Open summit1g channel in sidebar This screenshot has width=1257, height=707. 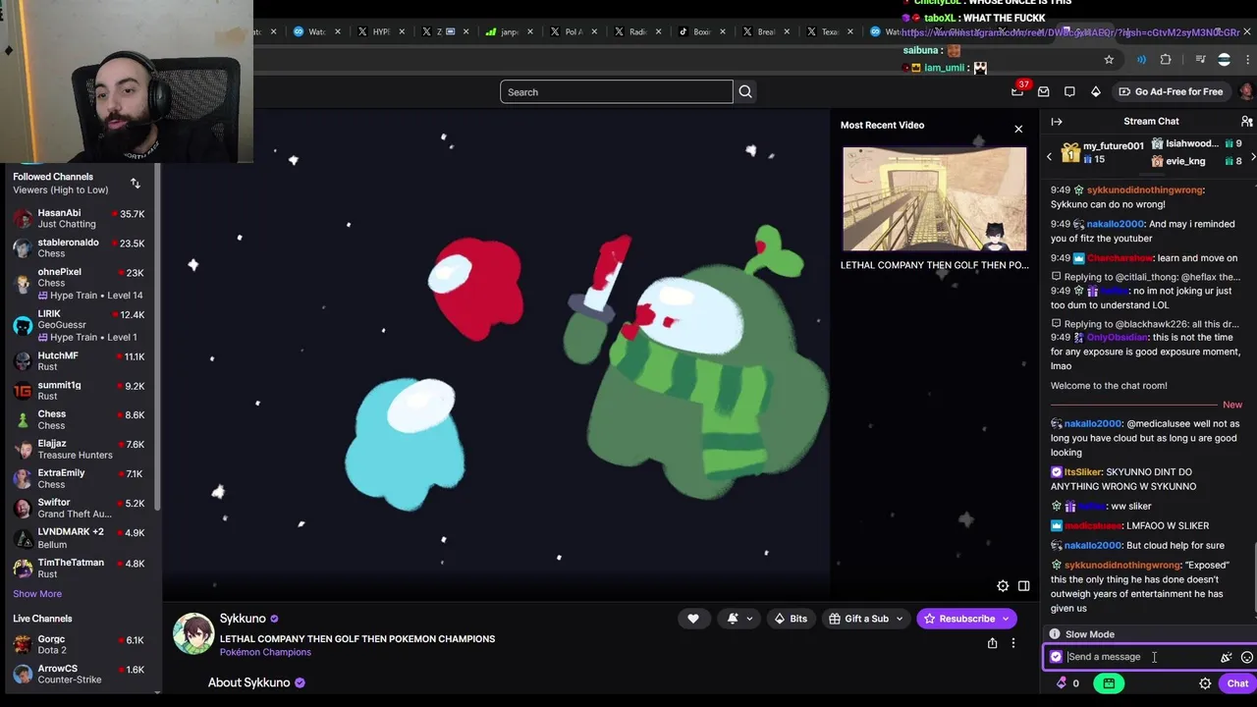click(79, 391)
